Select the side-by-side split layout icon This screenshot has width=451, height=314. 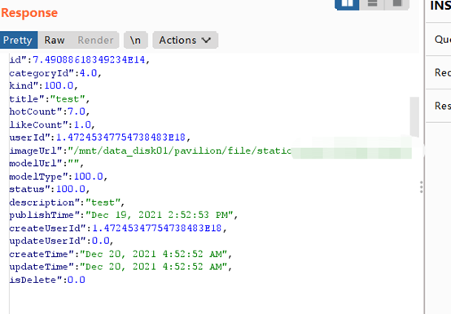347,4
